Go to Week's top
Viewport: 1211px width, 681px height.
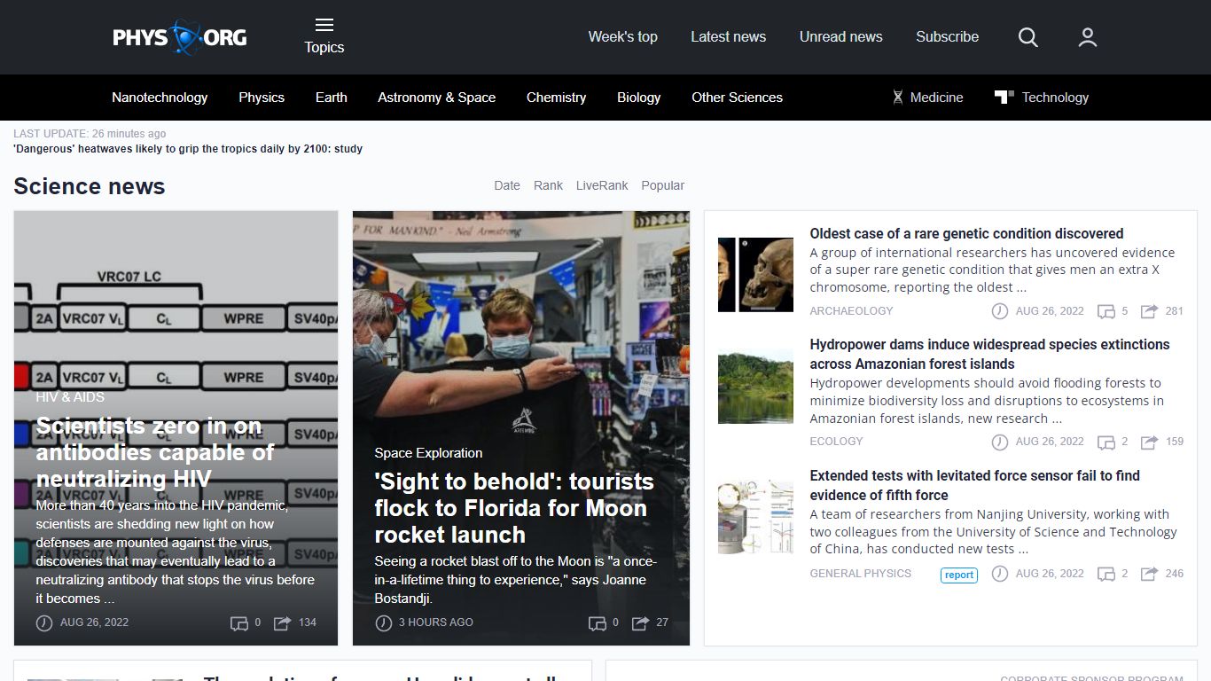tap(623, 37)
